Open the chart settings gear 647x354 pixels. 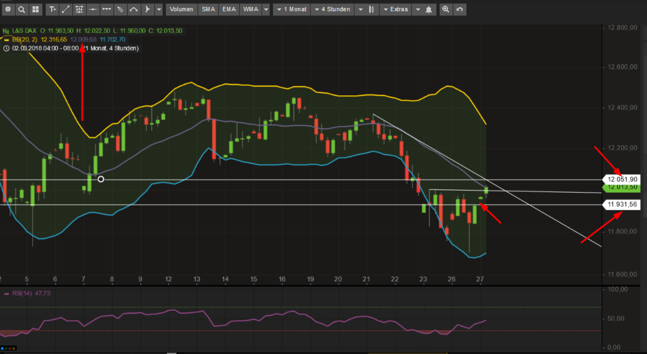8,9
